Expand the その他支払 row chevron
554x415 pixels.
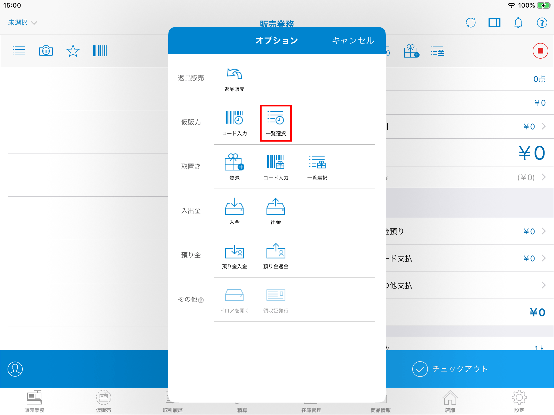coord(543,285)
